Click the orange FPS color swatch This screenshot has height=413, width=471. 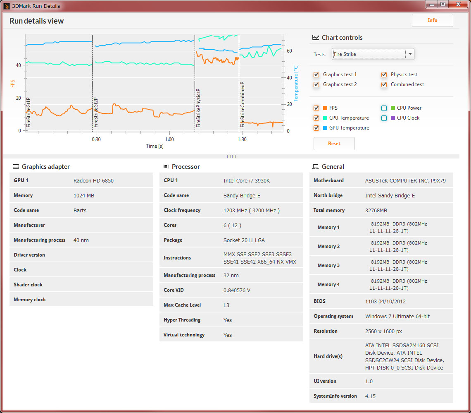tap(325, 108)
